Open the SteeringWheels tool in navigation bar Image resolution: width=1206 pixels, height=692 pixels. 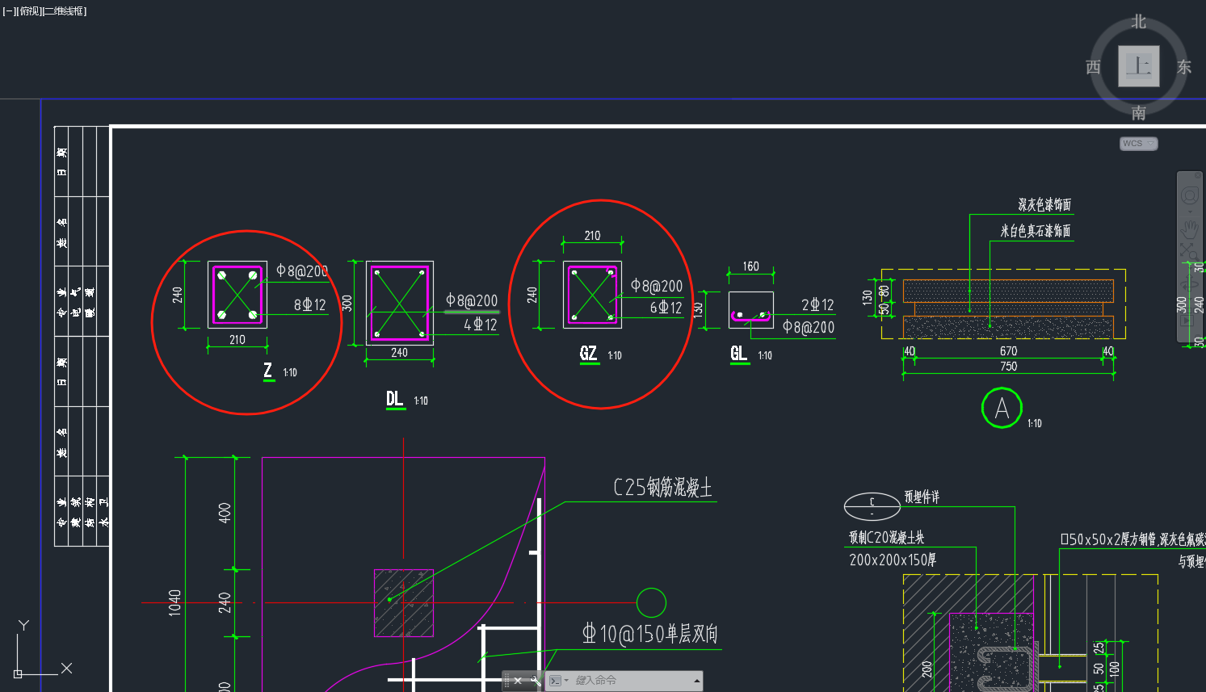tap(1190, 195)
